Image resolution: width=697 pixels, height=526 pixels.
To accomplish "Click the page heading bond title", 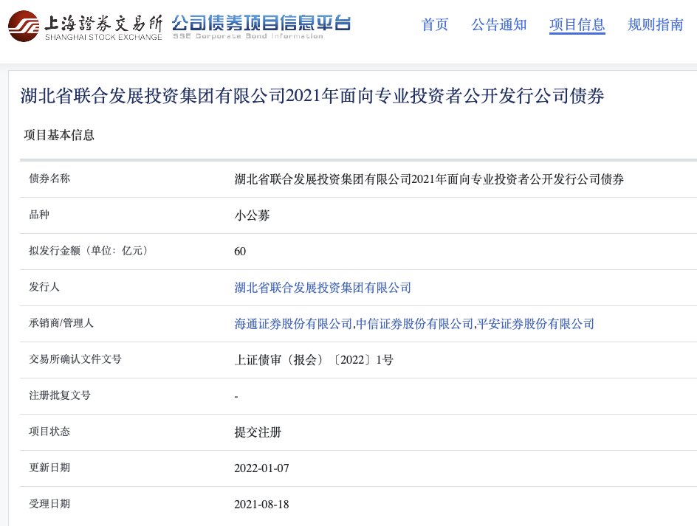I will click(x=312, y=96).
